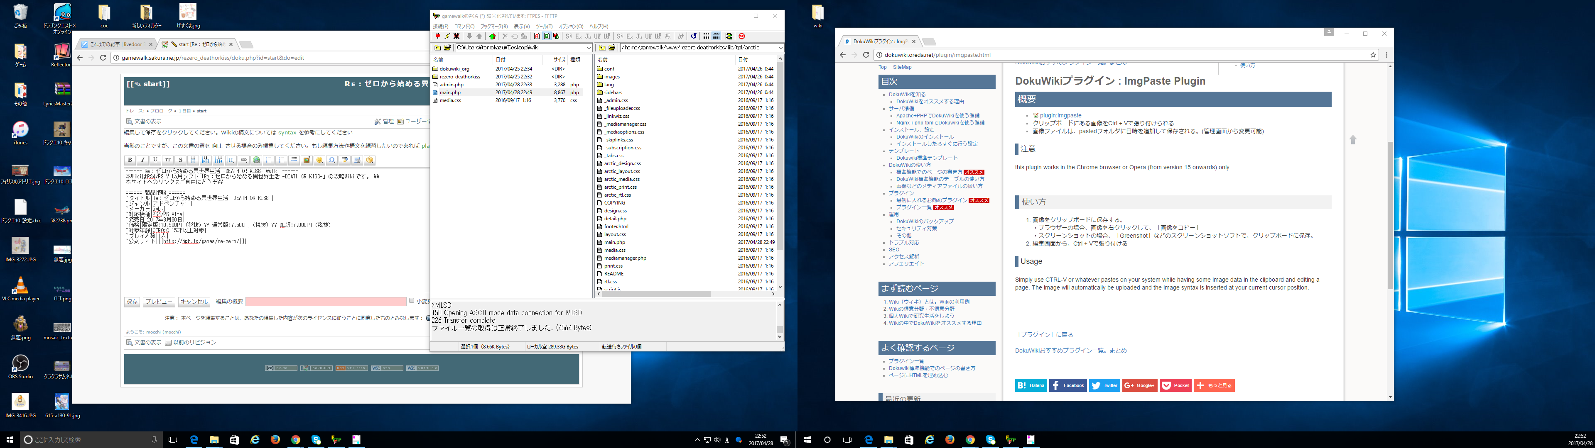
Task: Click the FFFTP refresh listing arrow icon
Action: coord(694,37)
